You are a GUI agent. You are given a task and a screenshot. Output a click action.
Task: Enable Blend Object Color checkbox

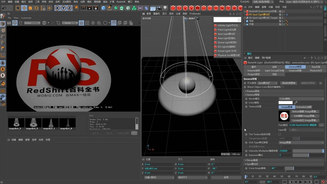[283, 87]
